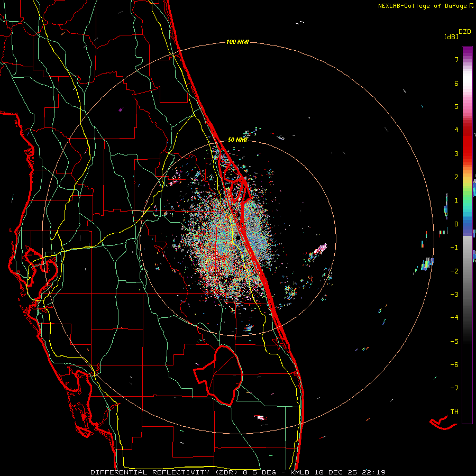The width and height of the screenshot is (476, 476).
Task: Click the 5 tick label on the scale
Action: [456, 106]
